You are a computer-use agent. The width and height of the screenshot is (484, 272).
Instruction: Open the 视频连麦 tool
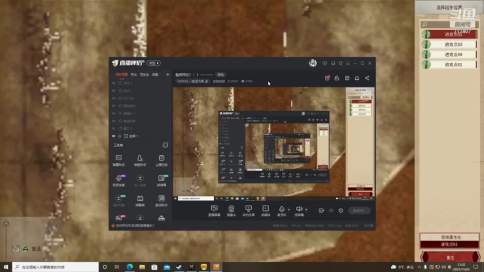point(119,181)
